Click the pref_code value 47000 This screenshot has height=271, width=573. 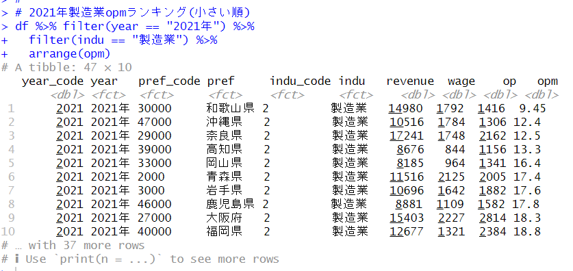pyautogui.click(x=155, y=122)
